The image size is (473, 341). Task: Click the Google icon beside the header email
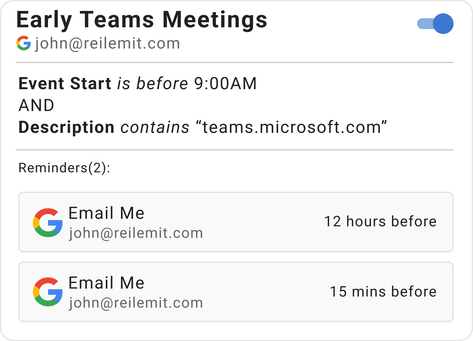24,43
